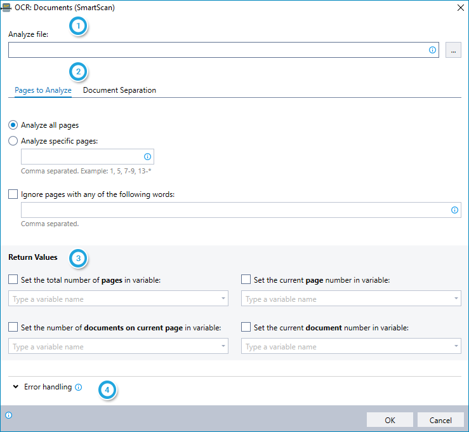Click the Analyze file label
Image resolution: width=469 pixels, height=432 pixels.
click(x=28, y=34)
